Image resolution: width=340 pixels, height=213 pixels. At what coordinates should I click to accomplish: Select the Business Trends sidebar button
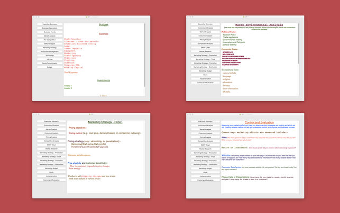[x=50, y=32]
